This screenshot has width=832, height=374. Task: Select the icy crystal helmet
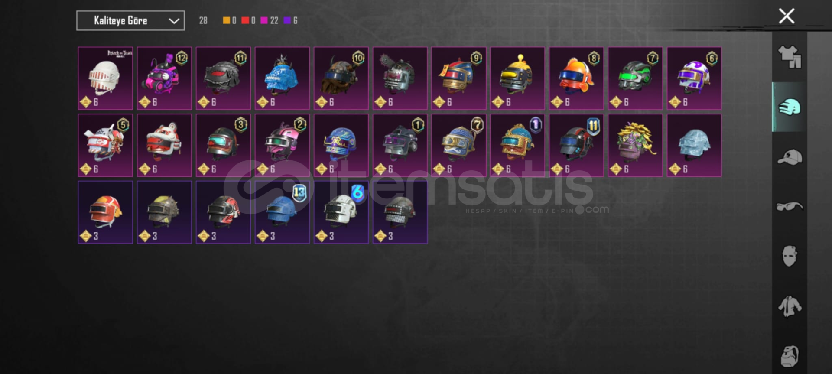point(694,145)
